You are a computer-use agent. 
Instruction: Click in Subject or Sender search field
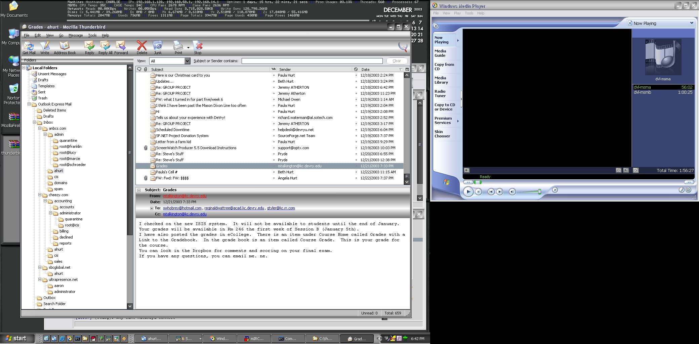point(312,61)
